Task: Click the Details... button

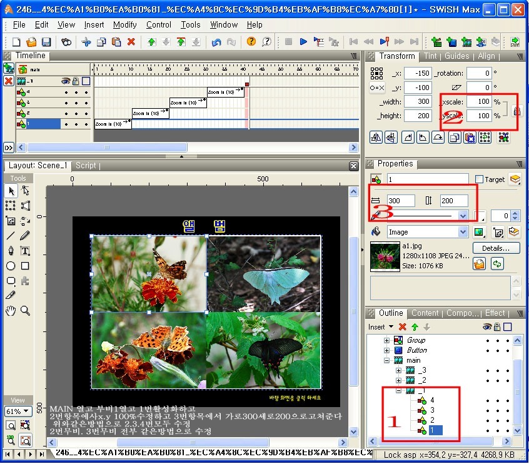Action: tap(496, 248)
